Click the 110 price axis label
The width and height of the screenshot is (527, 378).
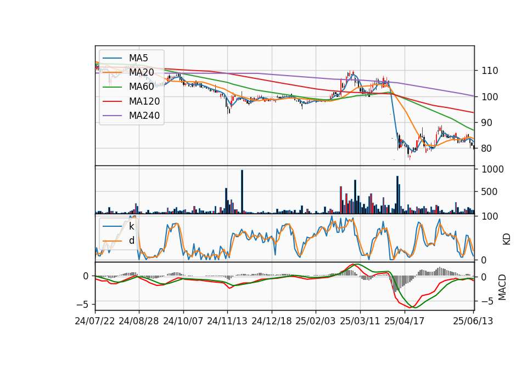(490, 71)
